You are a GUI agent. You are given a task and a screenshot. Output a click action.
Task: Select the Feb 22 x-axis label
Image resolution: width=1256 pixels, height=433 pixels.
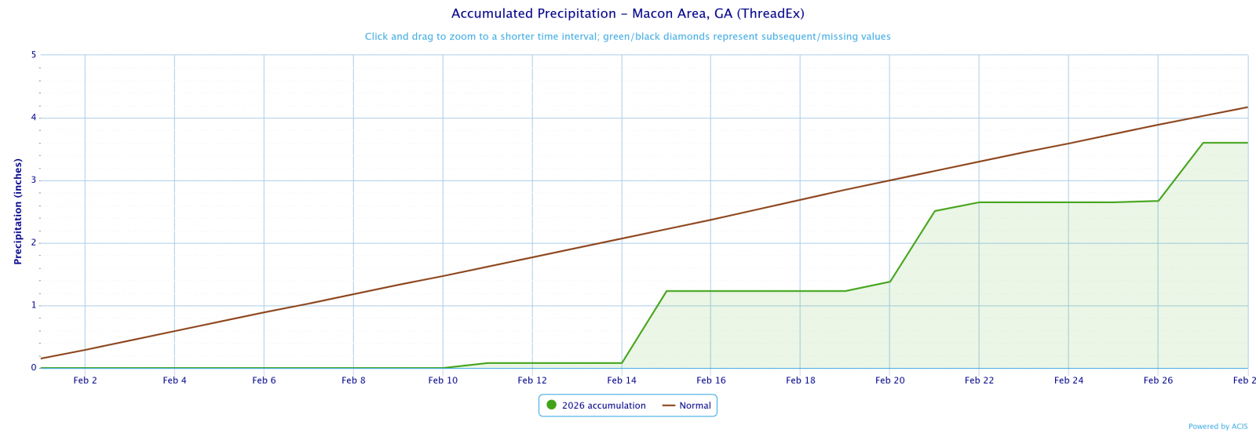point(979,380)
